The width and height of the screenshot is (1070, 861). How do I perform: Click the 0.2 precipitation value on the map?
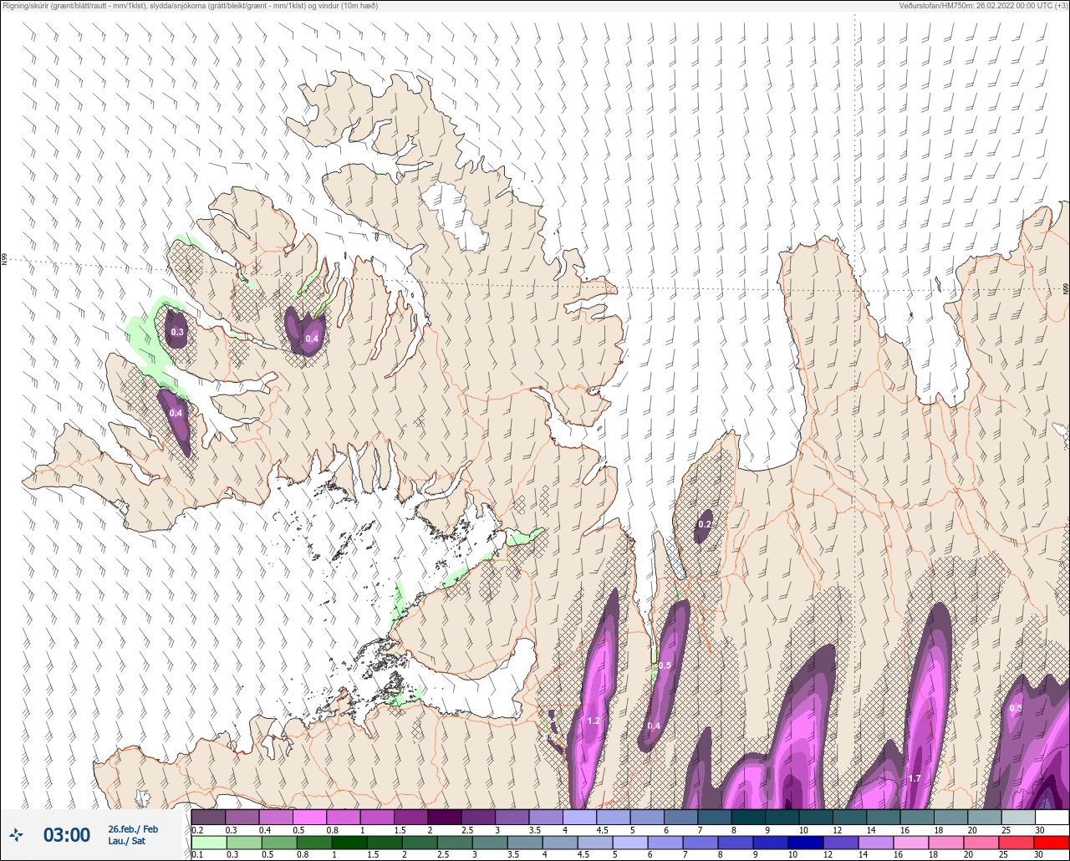point(705,525)
